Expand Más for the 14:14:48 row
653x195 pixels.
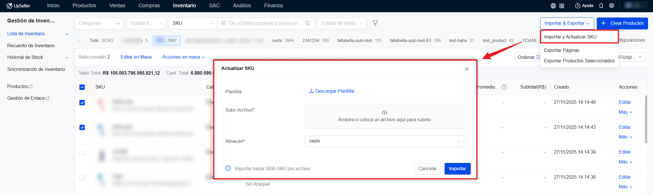tap(626, 112)
